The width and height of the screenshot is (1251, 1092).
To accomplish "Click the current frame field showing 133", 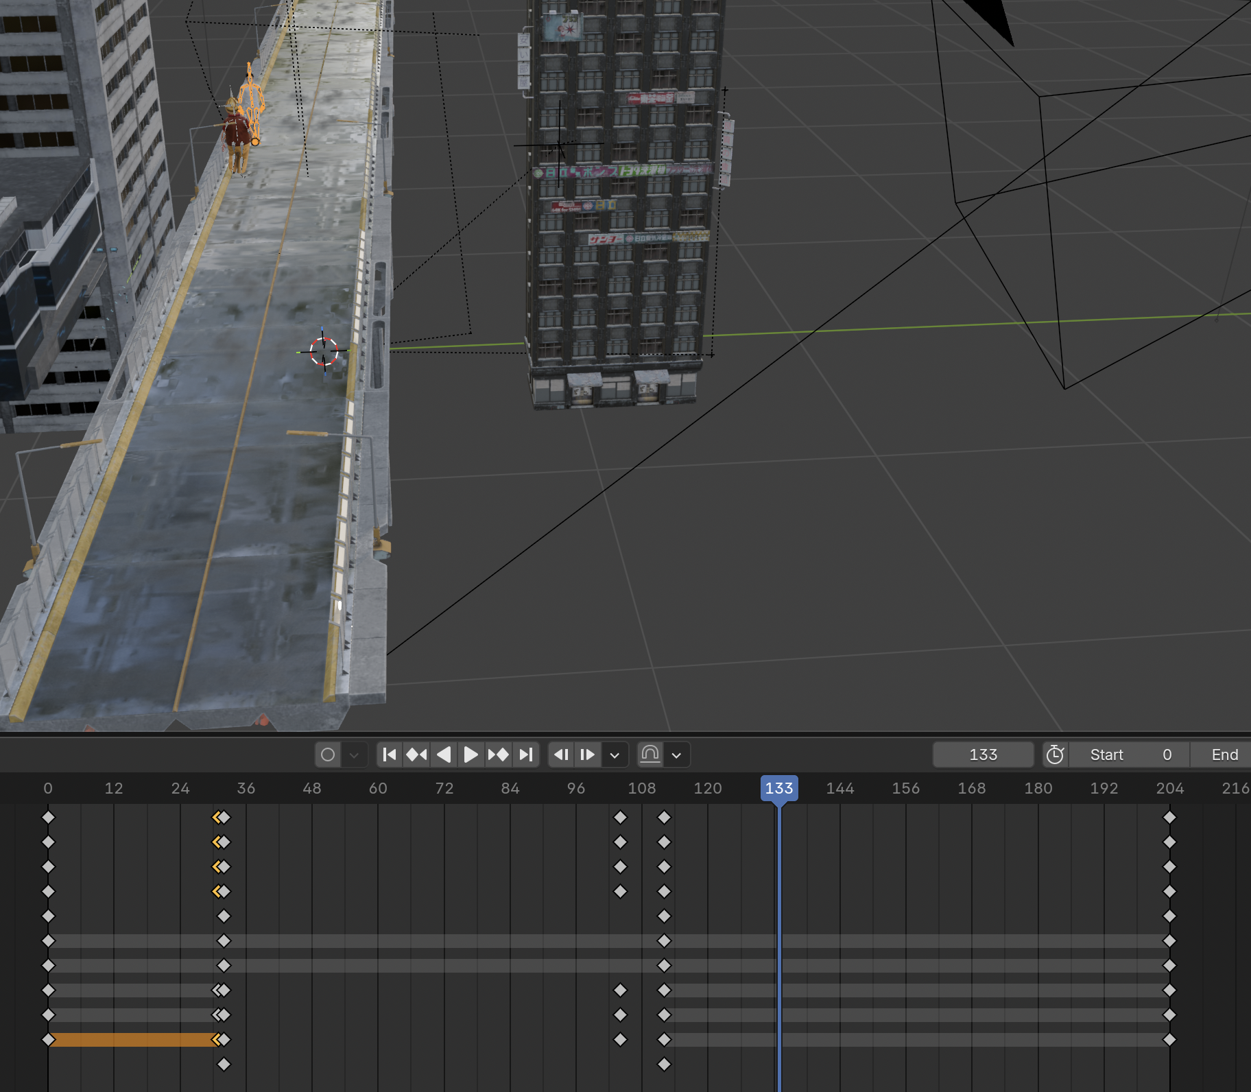I will click(983, 755).
